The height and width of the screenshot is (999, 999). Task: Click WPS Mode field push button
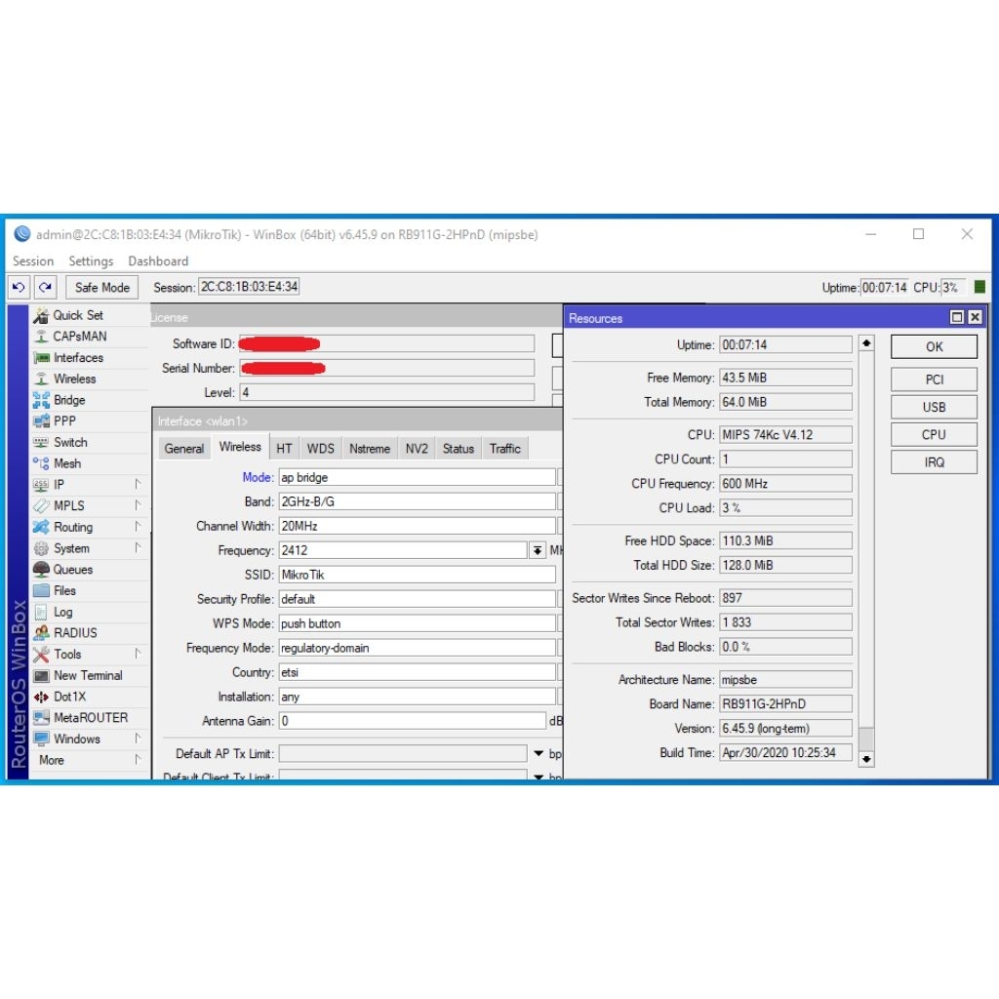[418, 623]
